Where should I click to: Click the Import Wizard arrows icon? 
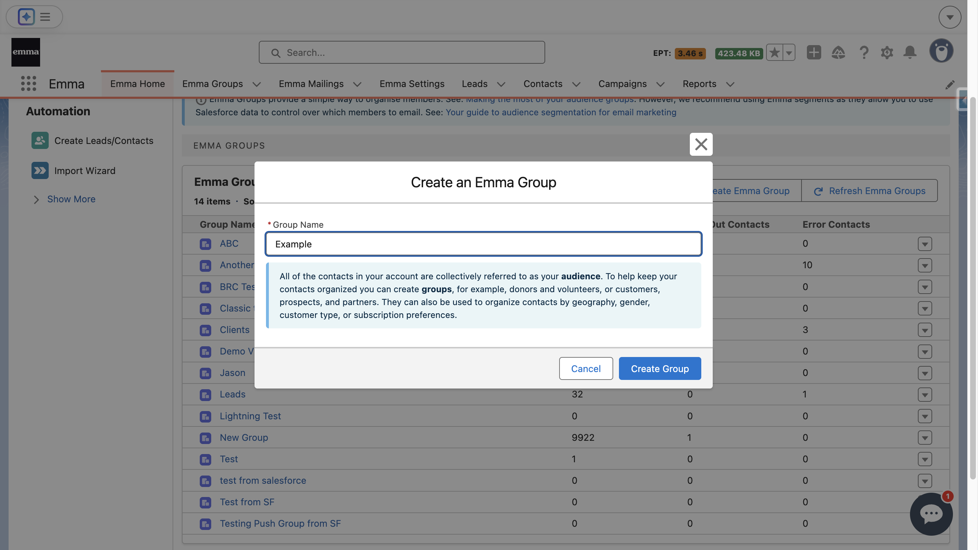click(40, 170)
